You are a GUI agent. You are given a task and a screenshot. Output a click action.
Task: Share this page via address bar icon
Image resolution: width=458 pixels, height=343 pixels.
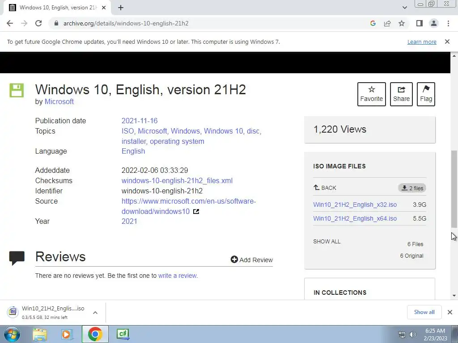(387, 23)
